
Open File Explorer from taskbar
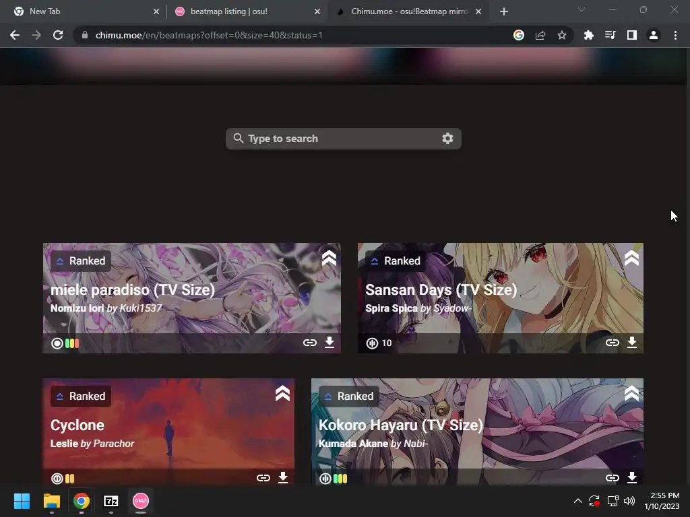coord(51,501)
